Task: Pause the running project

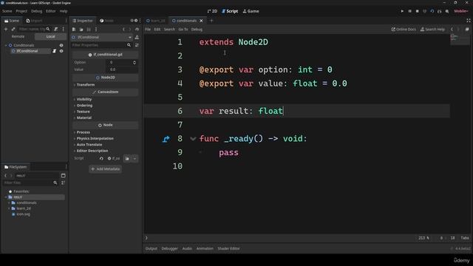Action: coord(409,11)
